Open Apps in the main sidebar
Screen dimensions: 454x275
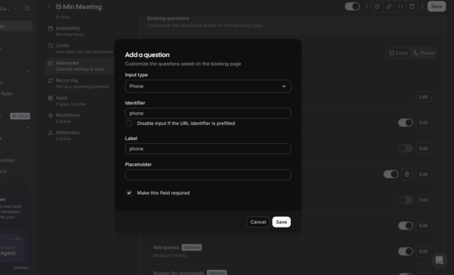click(7, 93)
